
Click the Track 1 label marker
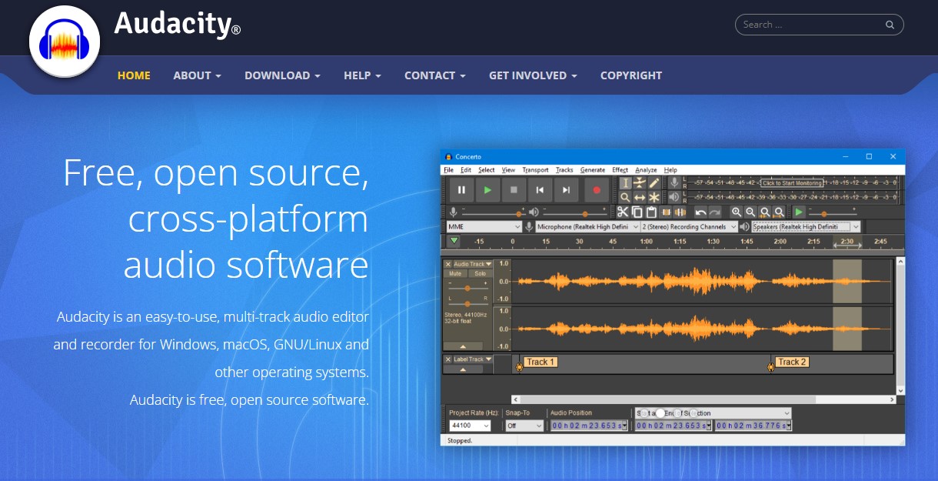[x=541, y=362]
